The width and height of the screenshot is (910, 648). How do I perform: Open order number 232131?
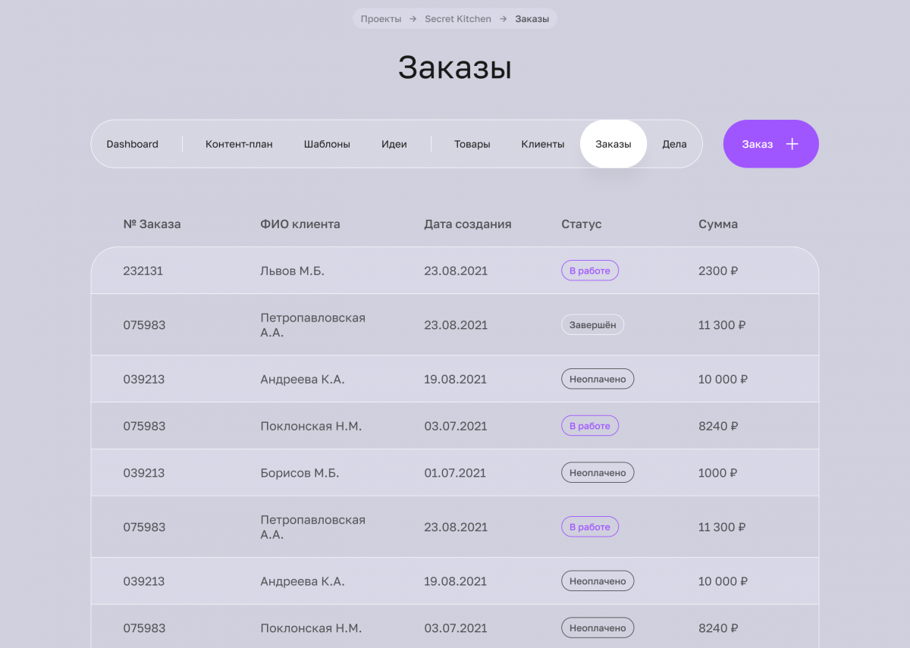pyautogui.click(x=143, y=271)
